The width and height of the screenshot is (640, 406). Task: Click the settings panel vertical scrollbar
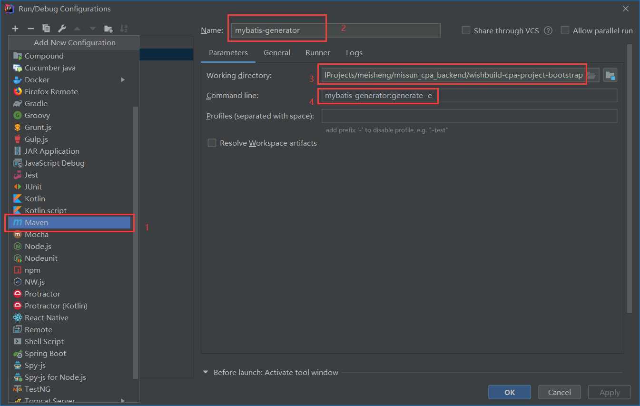pyautogui.click(x=630, y=178)
